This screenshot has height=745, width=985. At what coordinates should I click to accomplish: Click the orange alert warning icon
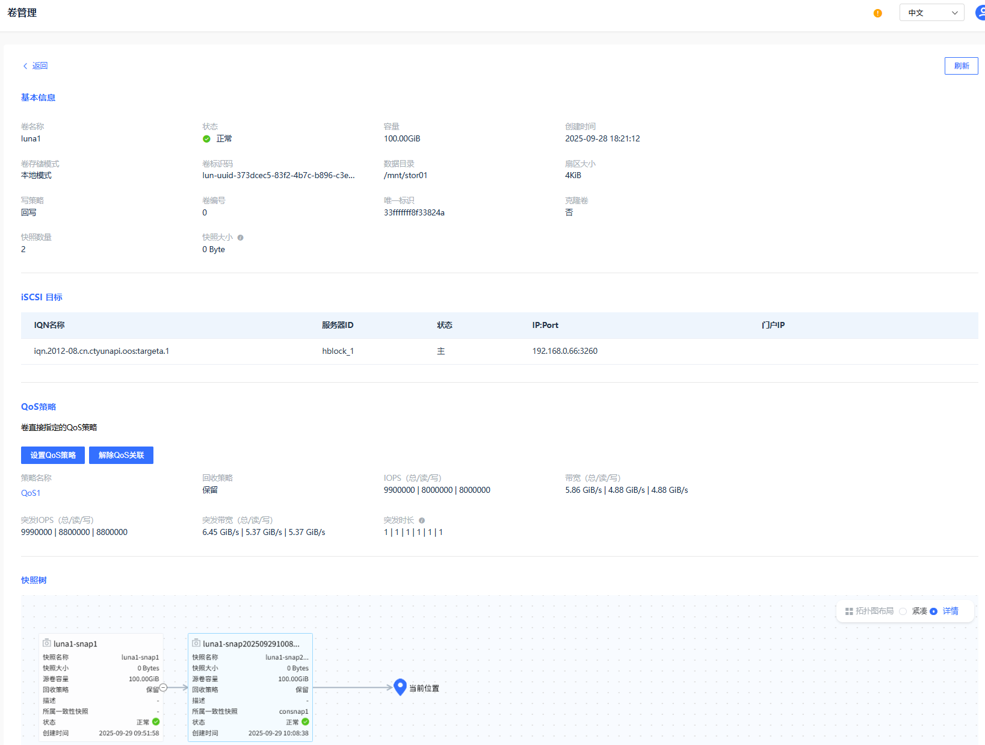877,13
